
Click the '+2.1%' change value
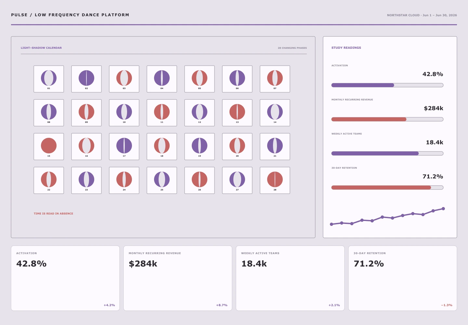pos(334,305)
